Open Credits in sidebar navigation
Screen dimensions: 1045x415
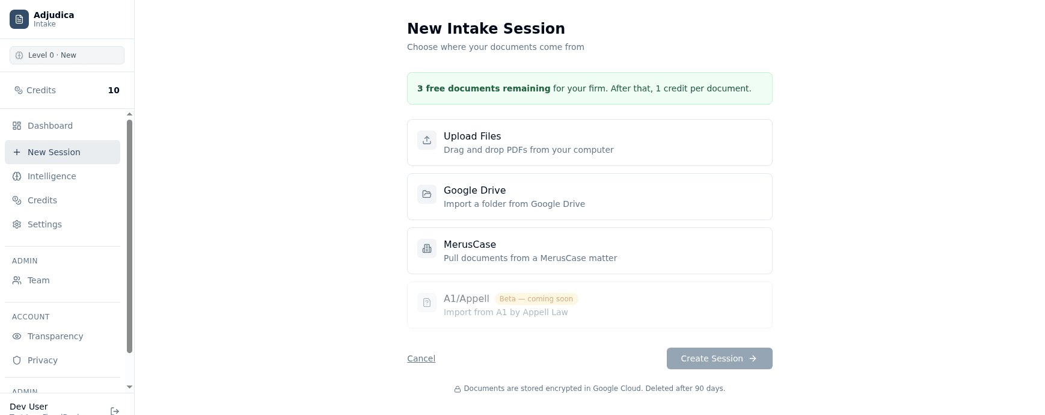click(63, 200)
